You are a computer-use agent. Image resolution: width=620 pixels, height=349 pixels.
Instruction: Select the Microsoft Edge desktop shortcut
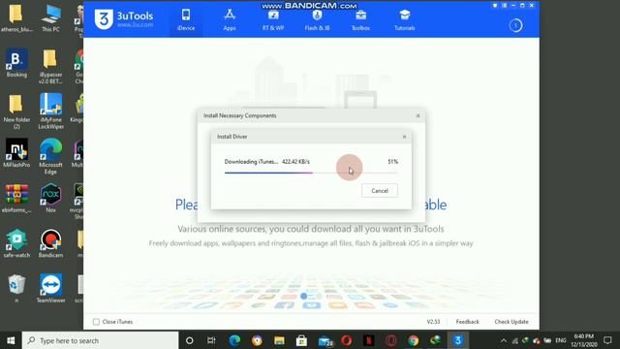[x=50, y=156]
